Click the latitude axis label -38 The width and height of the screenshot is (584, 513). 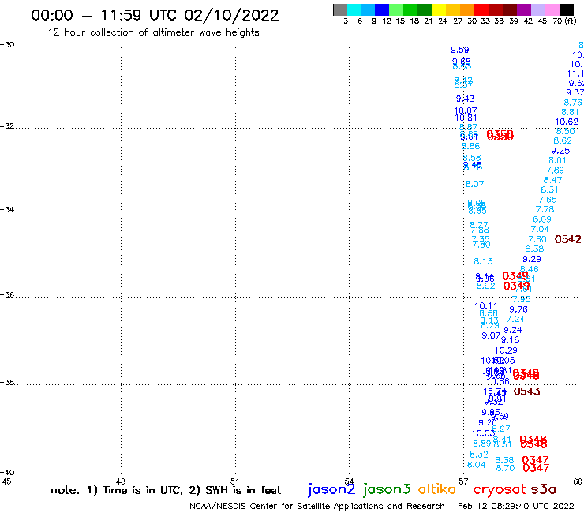coord(7,382)
